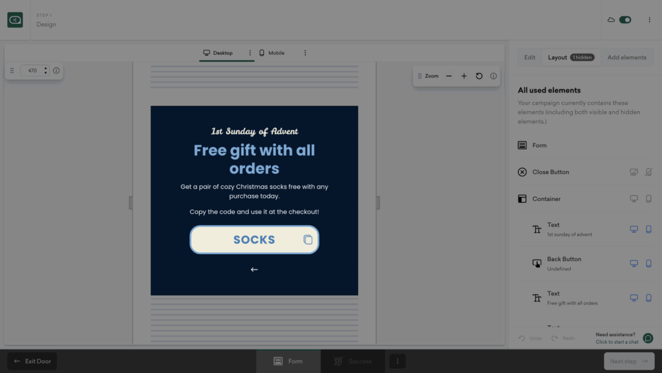The height and width of the screenshot is (373, 662).
Task: Open the three-dot menu next to Desktop
Action: click(x=250, y=53)
